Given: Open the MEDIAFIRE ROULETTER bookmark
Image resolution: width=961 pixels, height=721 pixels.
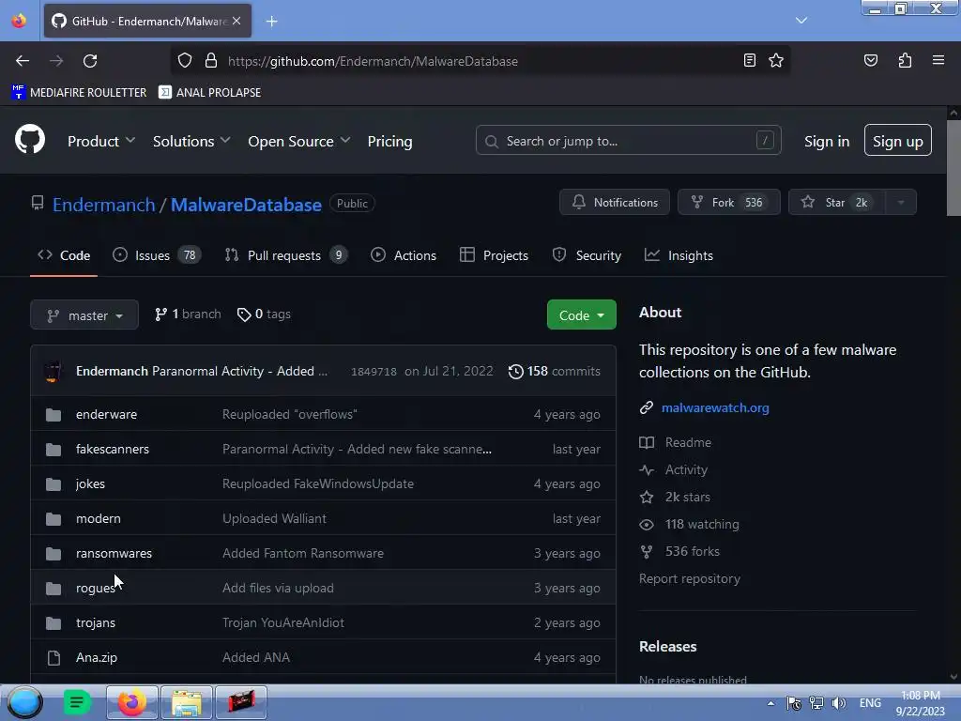Looking at the screenshot, I should click(79, 92).
